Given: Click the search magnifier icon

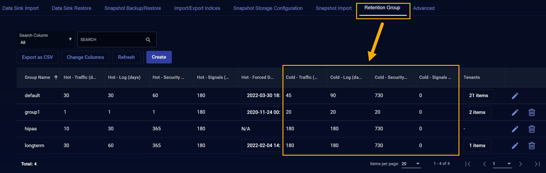Looking at the screenshot, I should (x=148, y=40).
